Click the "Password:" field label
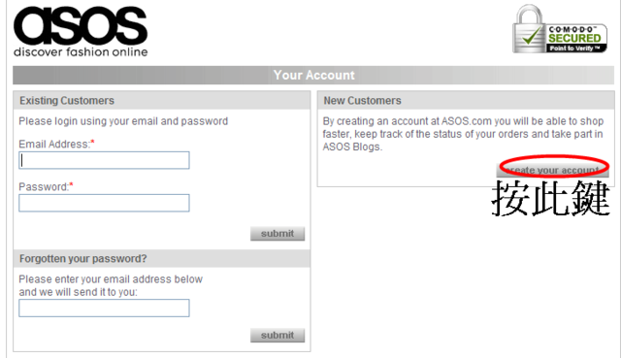The image size is (621, 358). pos(46,187)
